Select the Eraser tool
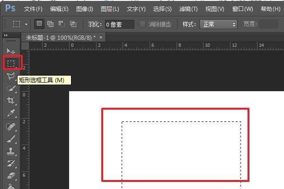The width and height of the screenshot is (284, 189). coord(11,176)
